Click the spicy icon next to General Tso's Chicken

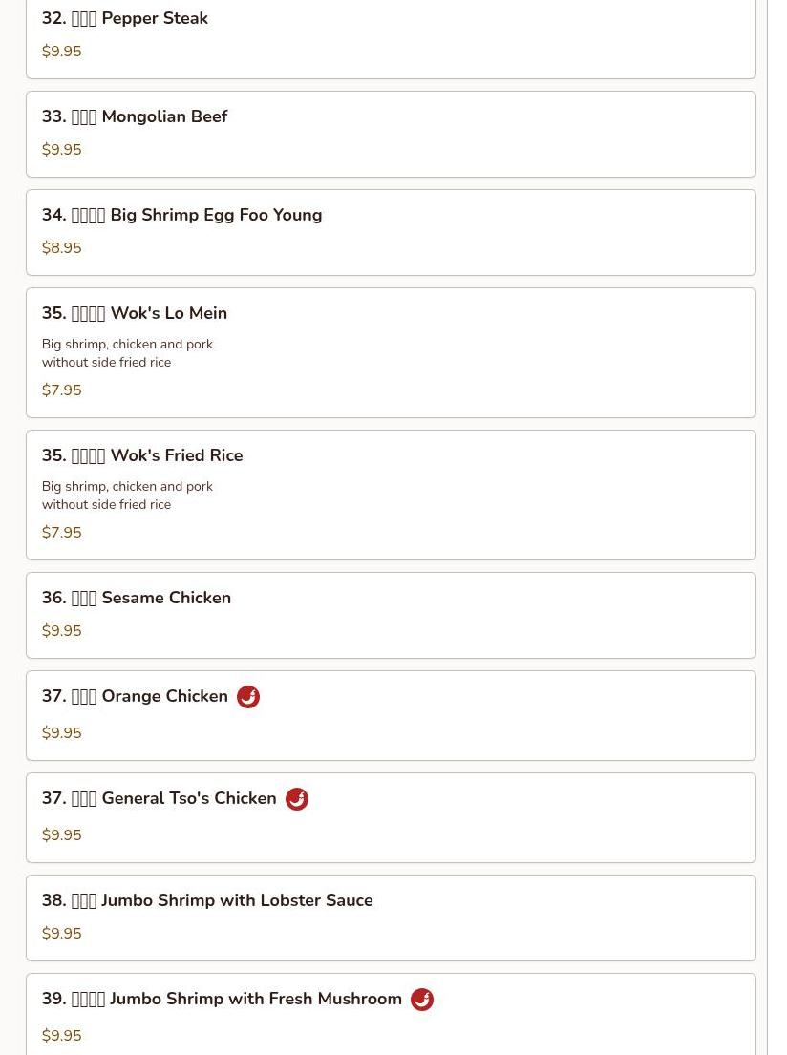pos(297,799)
